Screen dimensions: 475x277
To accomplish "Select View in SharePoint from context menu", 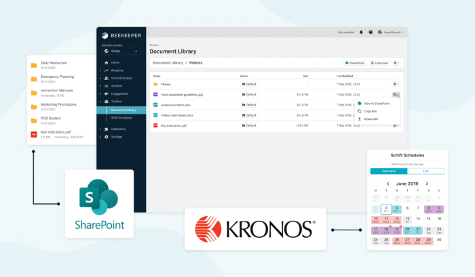I will (378, 104).
